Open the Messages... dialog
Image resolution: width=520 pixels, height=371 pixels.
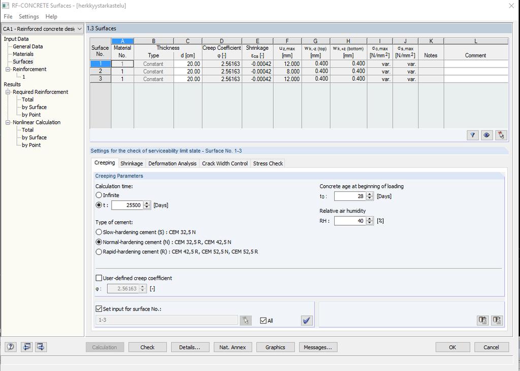coord(318,347)
